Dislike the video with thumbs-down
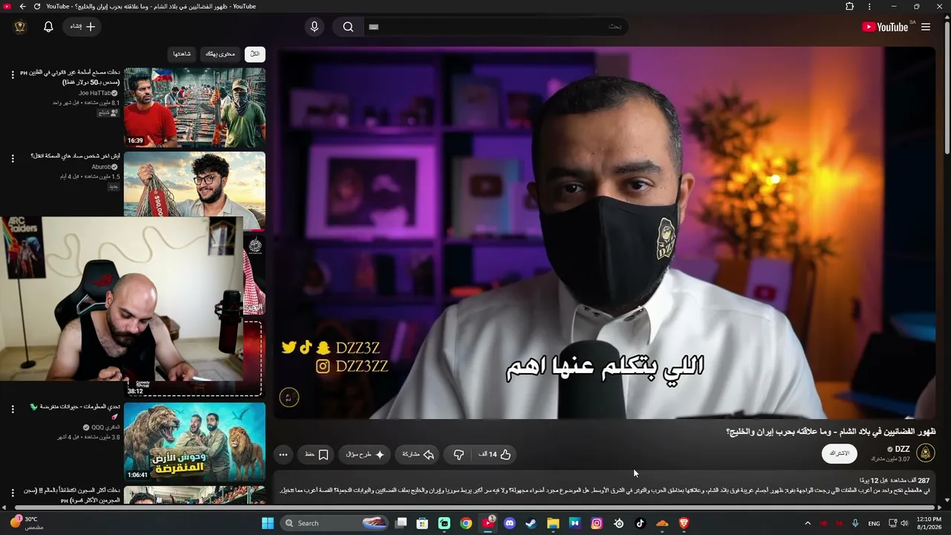 point(458,454)
